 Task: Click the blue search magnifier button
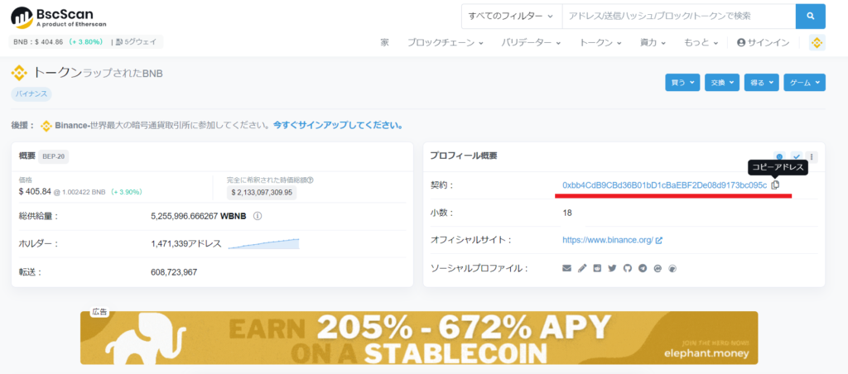coord(810,17)
